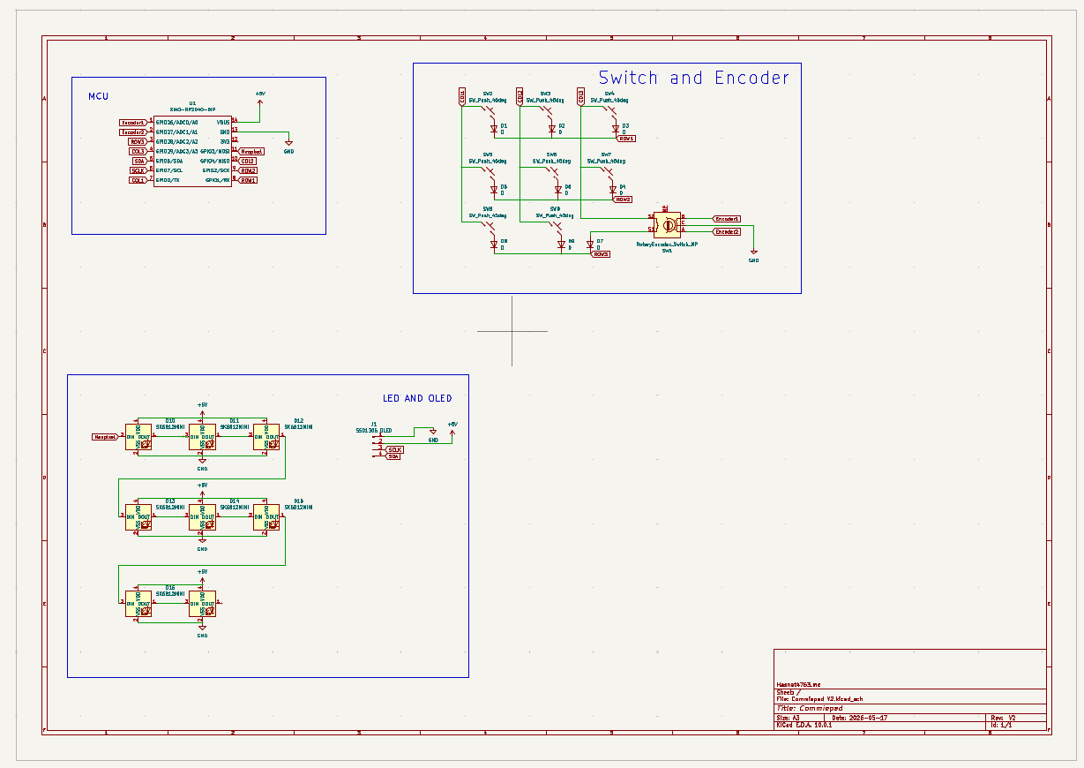1084x768 pixels.
Task: Select the rotary encoder SW1 symbol
Action: tap(669, 224)
